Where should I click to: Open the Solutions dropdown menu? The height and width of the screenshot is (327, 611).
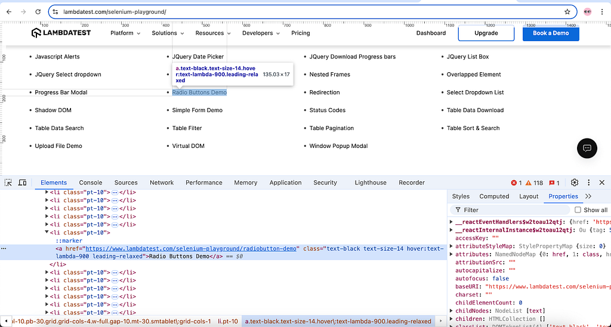(x=168, y=33)
